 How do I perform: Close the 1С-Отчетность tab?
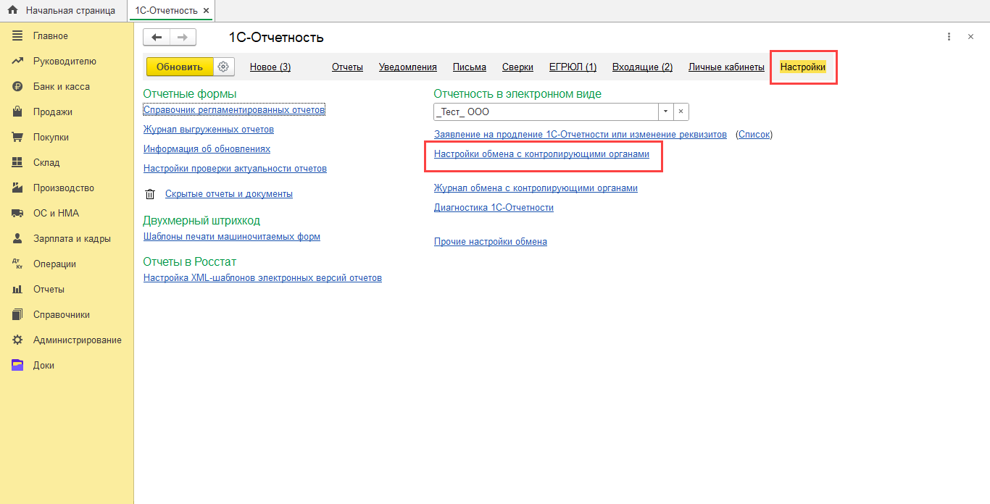tap(207, 11)
